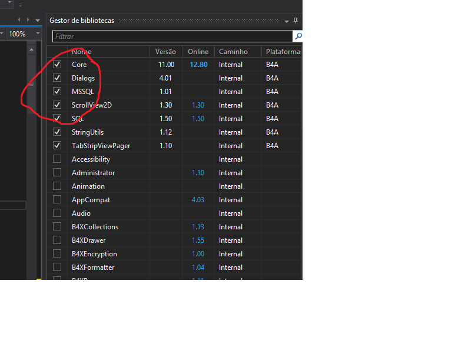Check the Administrator library checkbox
The image size is (455, 361).
[57, 172]
